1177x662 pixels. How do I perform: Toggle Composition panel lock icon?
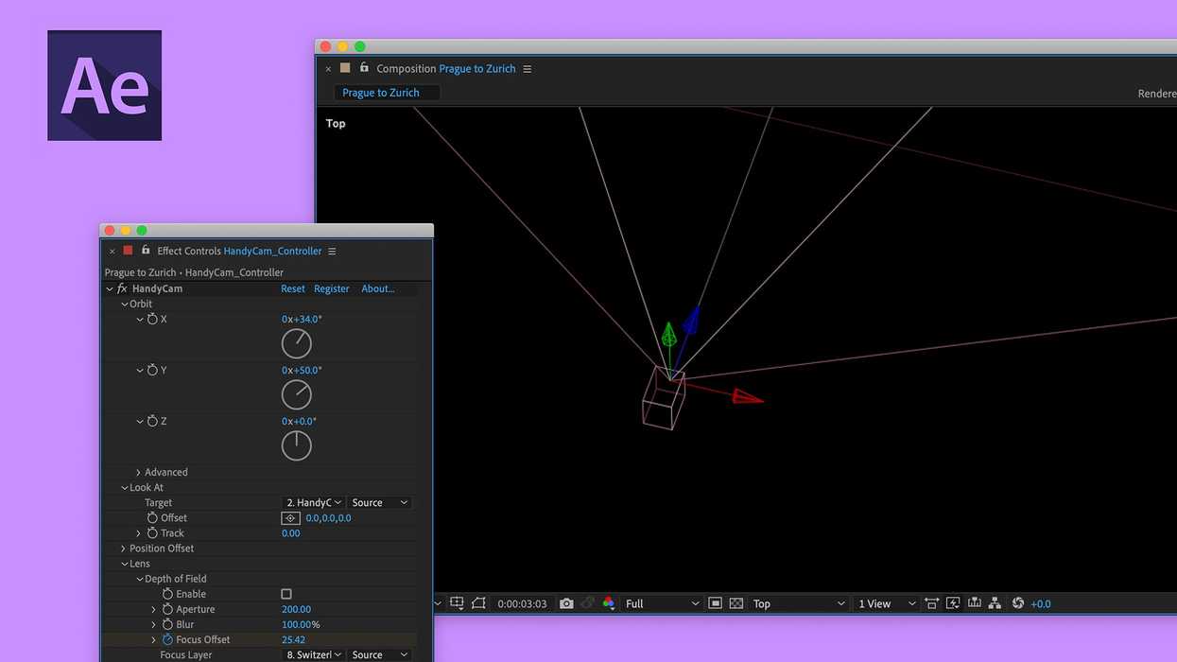point(364,67)
